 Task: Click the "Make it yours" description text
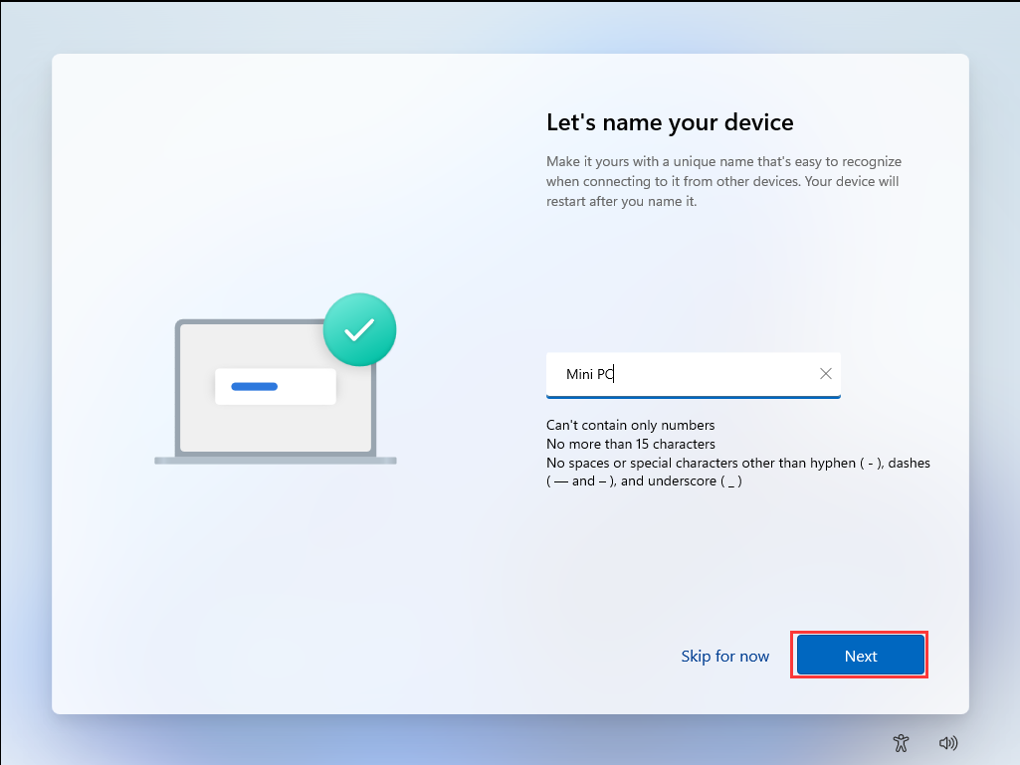point(723,161)
